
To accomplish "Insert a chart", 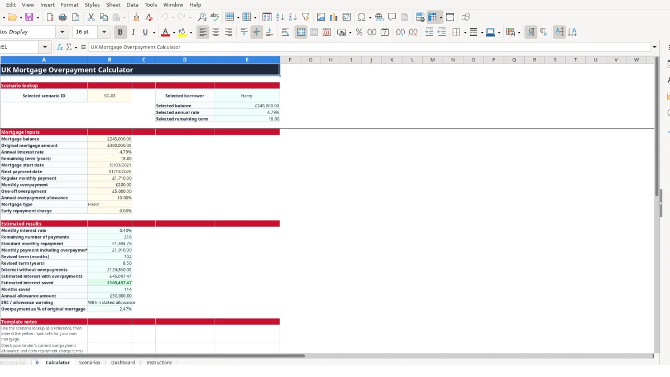I will 334,17.
